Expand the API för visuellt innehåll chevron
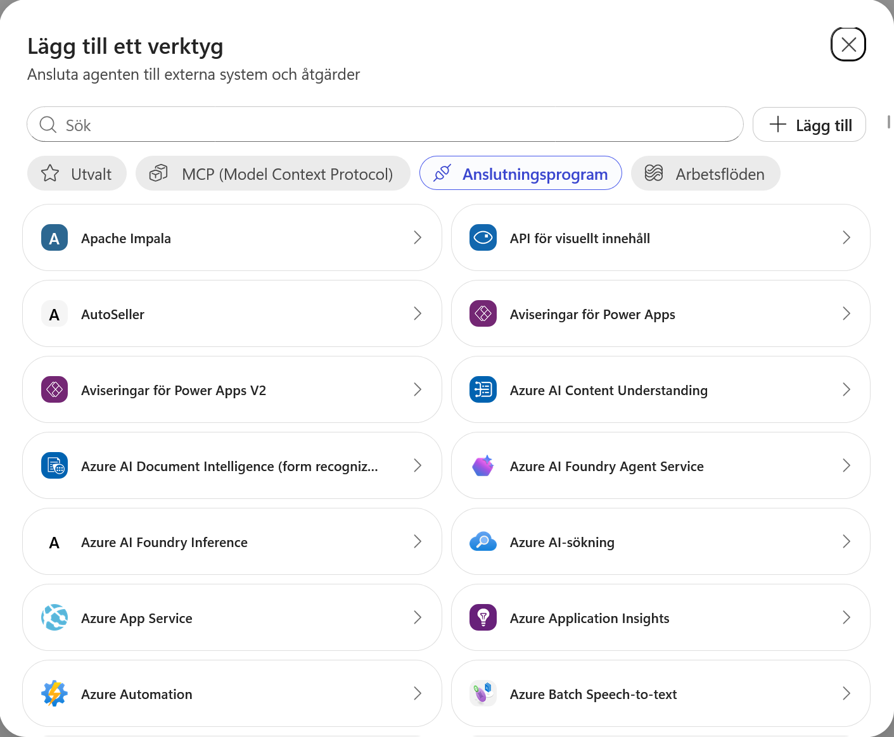Screen dimensions: 894x737 click(x=846, y=237)
